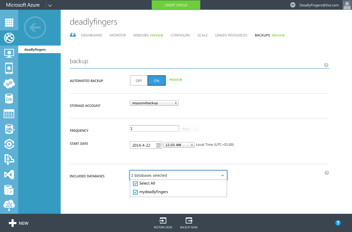
Task: Open Mobile Services phone icon in sidebar
Action: click(x=9, y=68)
